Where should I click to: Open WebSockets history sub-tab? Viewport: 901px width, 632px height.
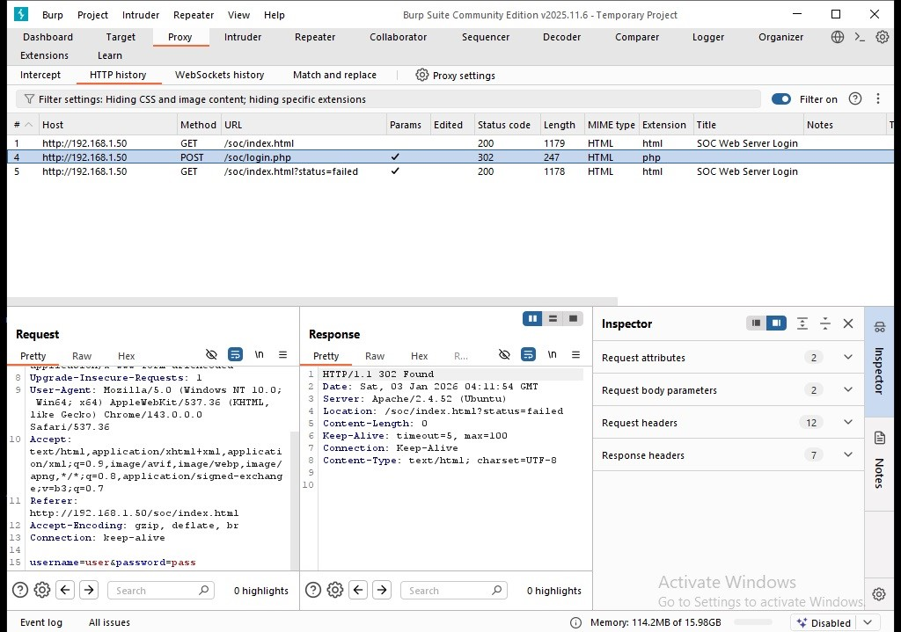pos(219,75)
